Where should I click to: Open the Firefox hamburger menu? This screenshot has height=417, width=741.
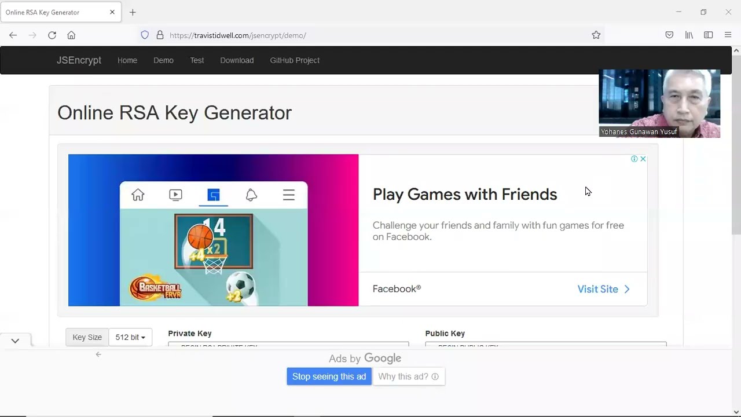click(728, 35)
